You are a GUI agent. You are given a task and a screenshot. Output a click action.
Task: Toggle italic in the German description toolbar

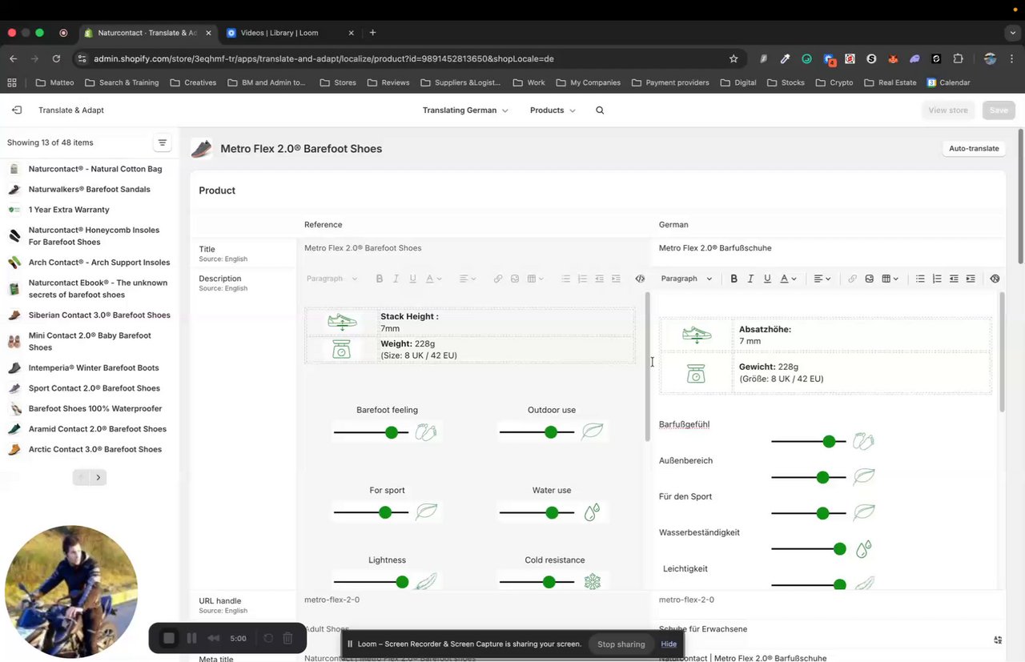(750, 279)
